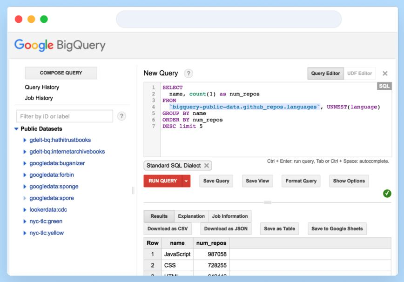Image resolution: width=404 pixels, height=282 pixels.
Task: Click the CSS cell in results
Action: click(177, 265)
